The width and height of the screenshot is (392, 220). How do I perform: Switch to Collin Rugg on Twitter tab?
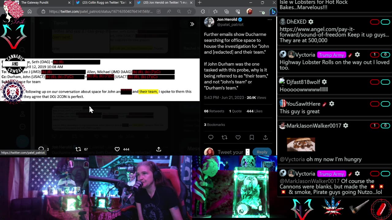[x=104, y=3]
